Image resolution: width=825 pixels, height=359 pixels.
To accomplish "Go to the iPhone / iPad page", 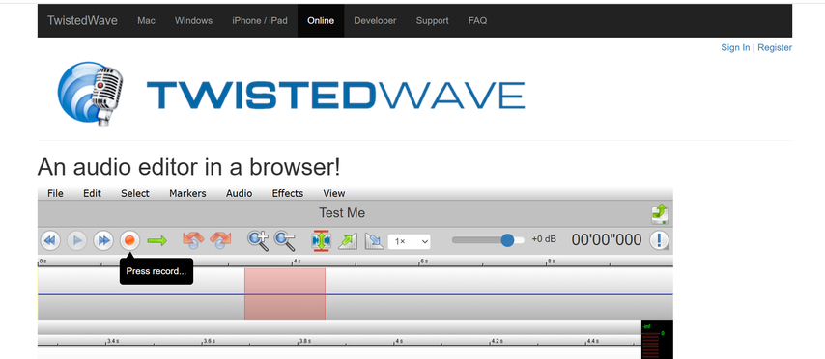I will pos(260,21).
